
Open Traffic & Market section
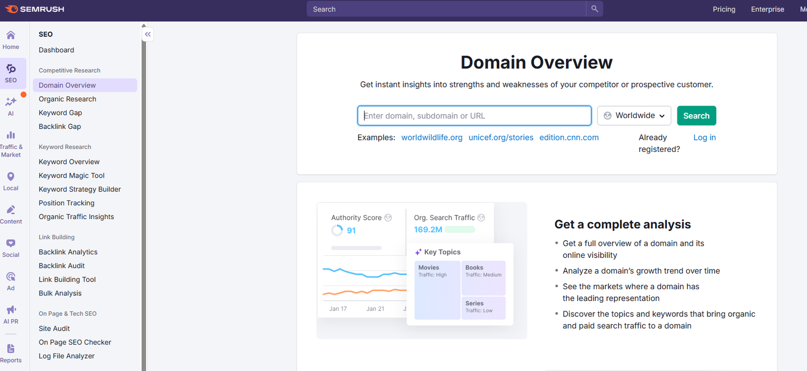click(x=11, y=144)
